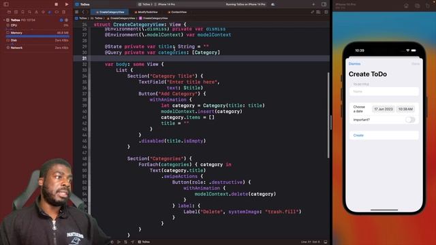Click the cloud status icon in activity bar
This screenshot has width=436, height=245.
pyautogui.click(x=272, y=5)
